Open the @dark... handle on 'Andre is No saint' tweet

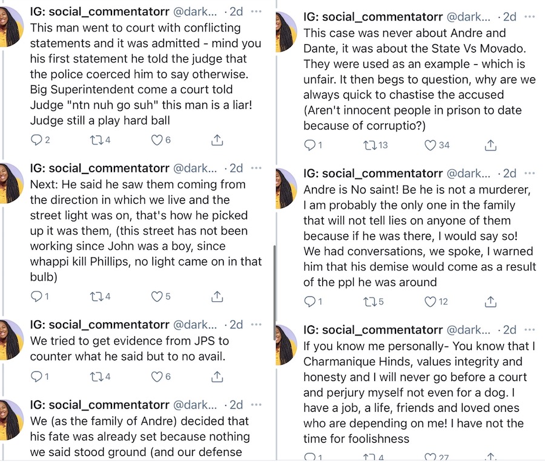(x=468, y=173)
